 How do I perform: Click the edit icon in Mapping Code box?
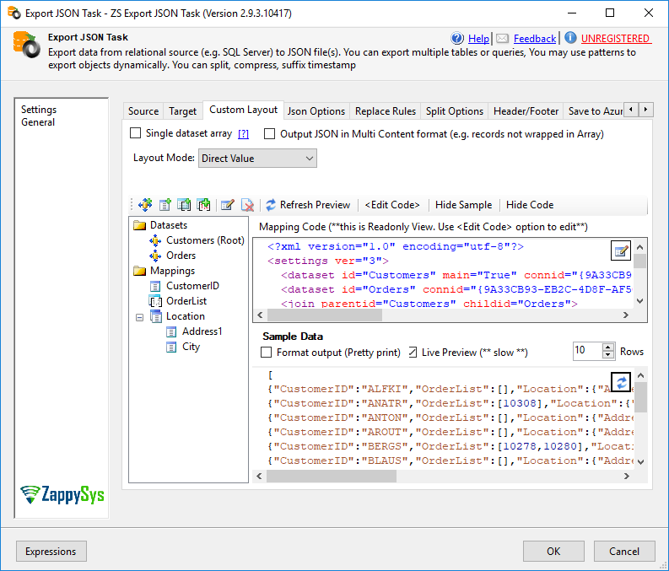(x=621, y=250)
